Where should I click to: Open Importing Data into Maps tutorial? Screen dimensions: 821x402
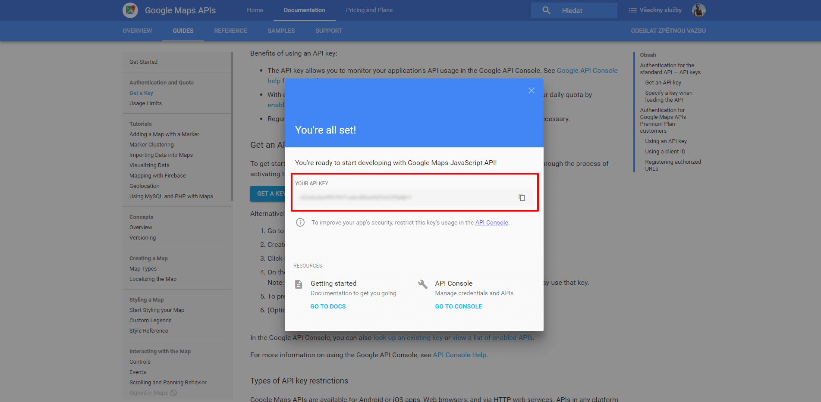pyautogui.click(x=161, y=155)
